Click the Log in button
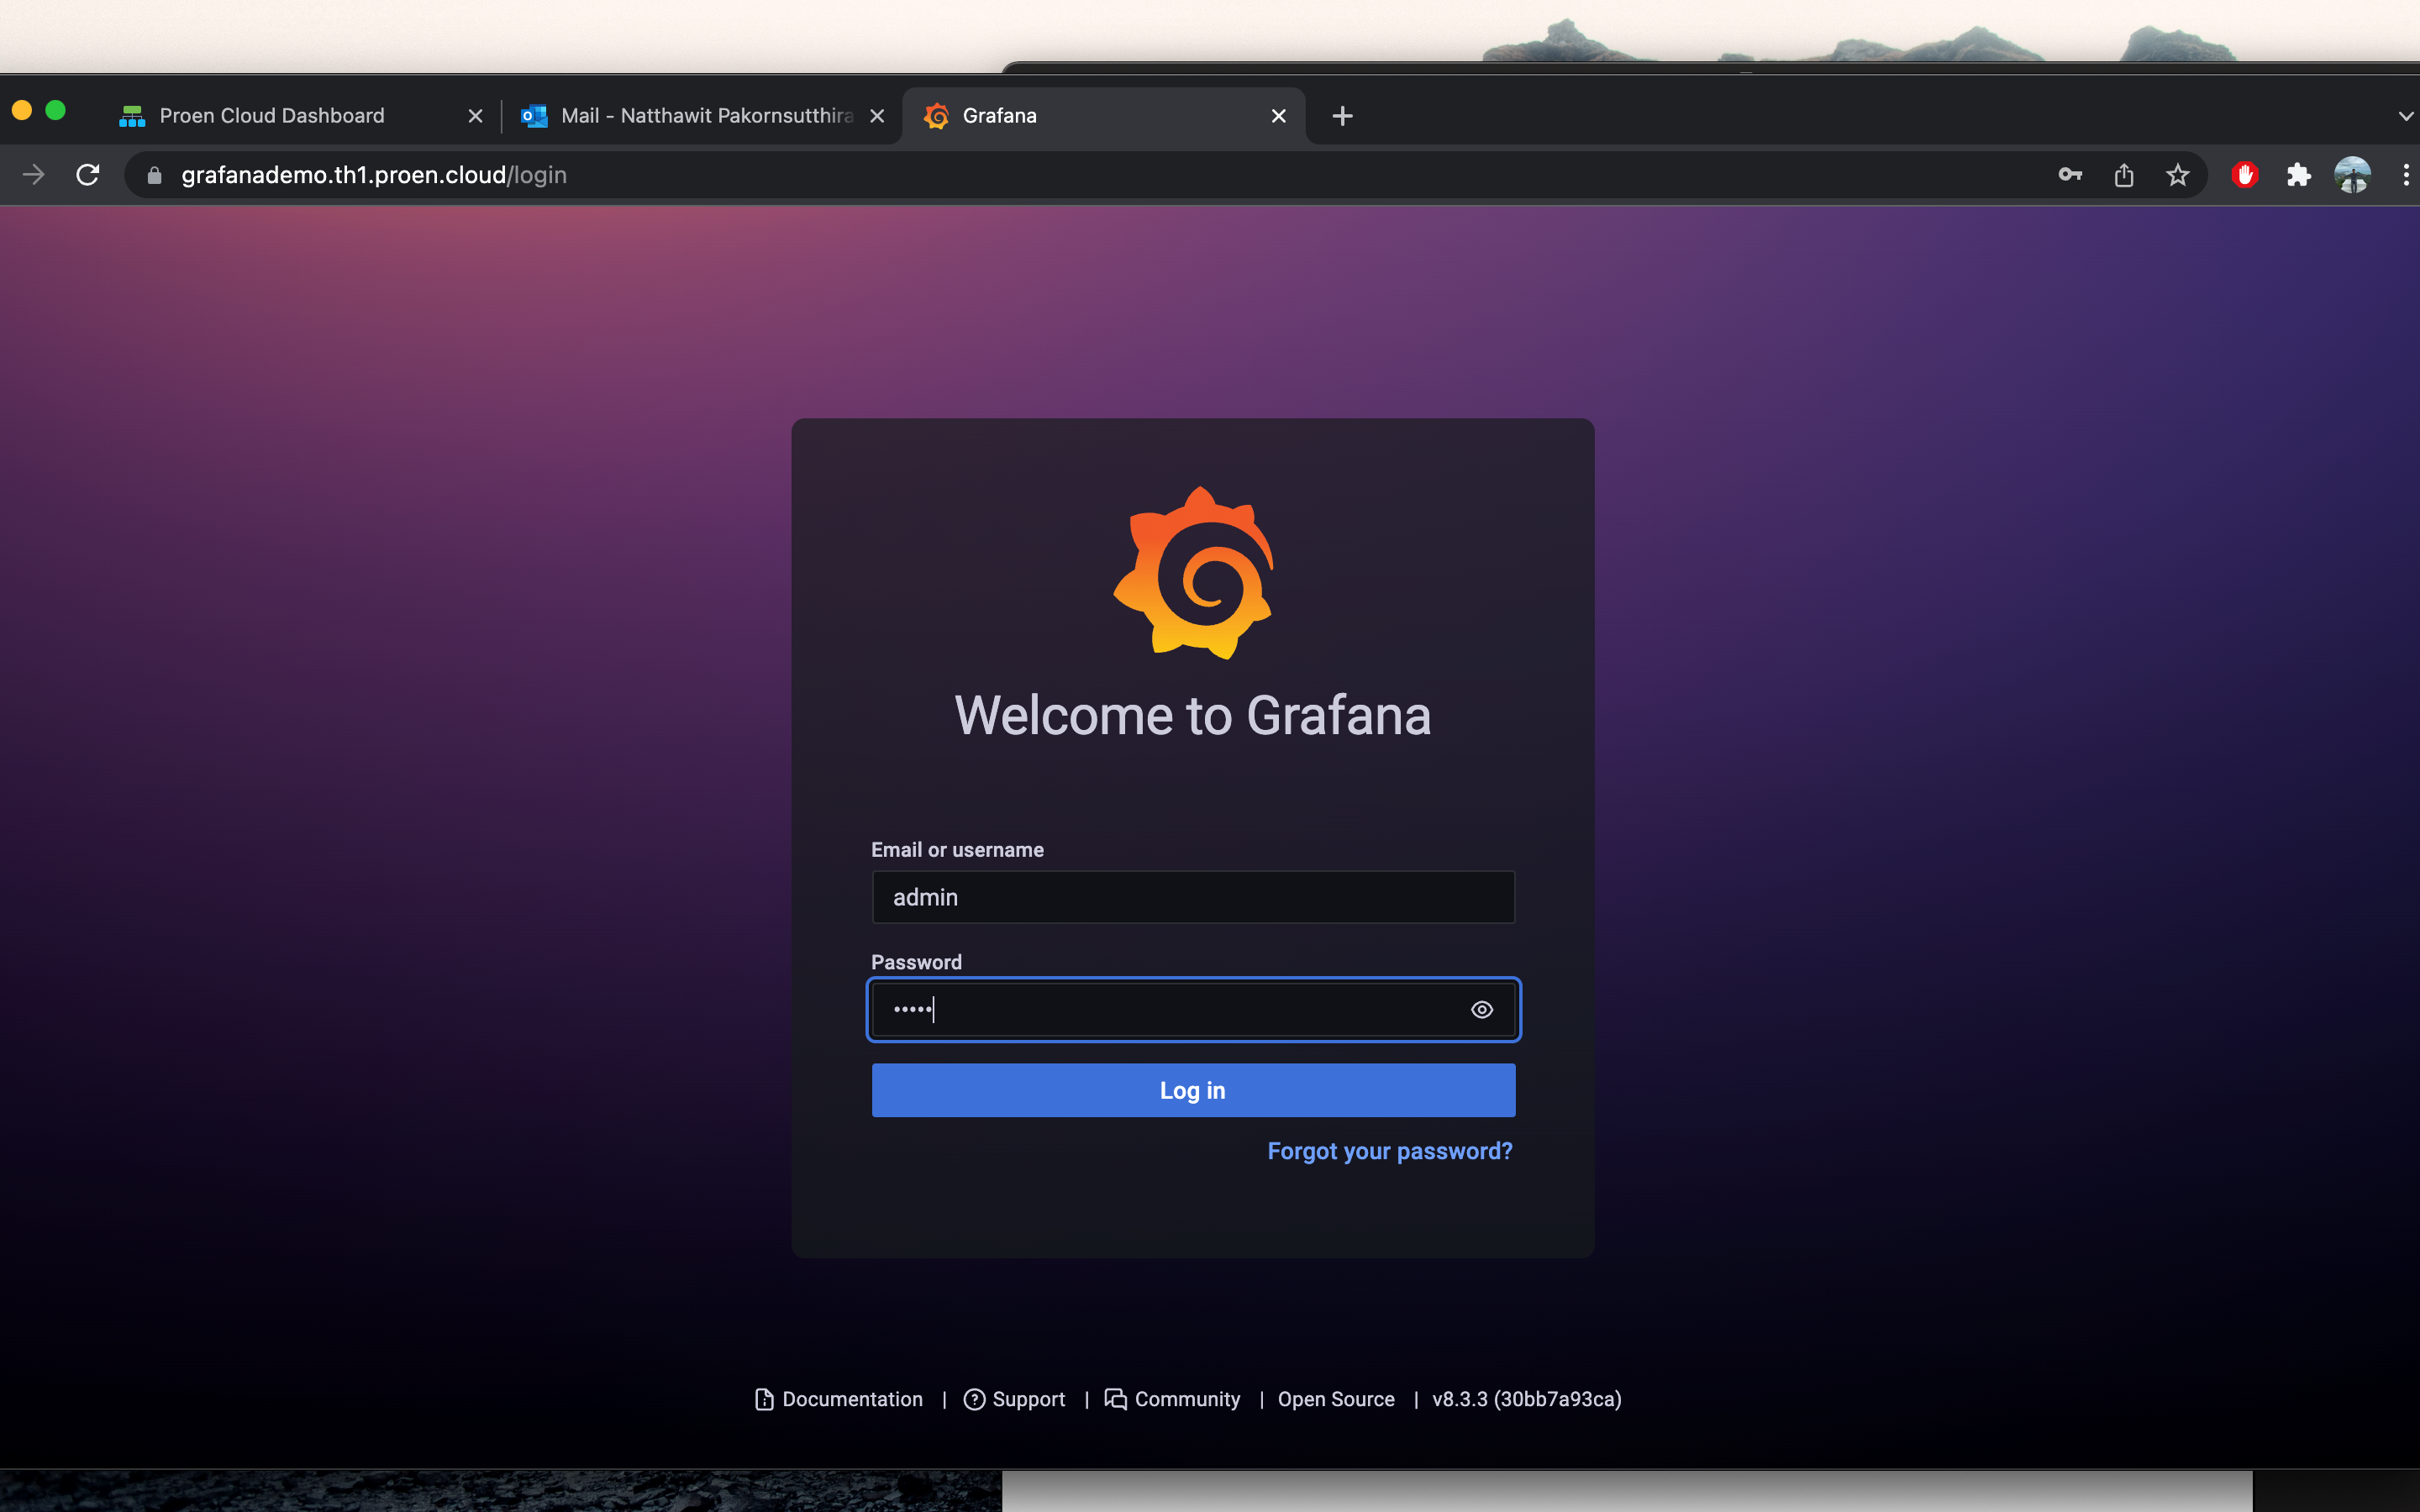Image resolution: width=2420 pixels, height=1512 pixels. coord(1193,1090)
